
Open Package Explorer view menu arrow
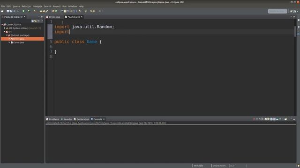pyautogui.click(x=42, y=21)
